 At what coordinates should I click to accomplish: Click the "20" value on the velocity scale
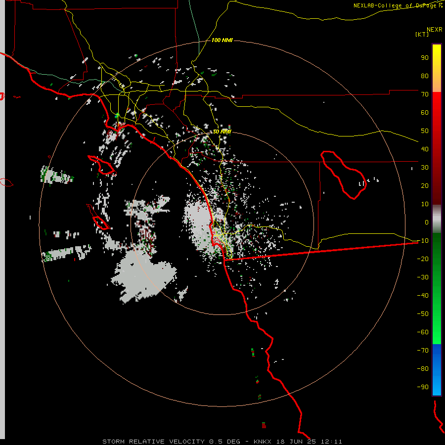tap(425, 185)
